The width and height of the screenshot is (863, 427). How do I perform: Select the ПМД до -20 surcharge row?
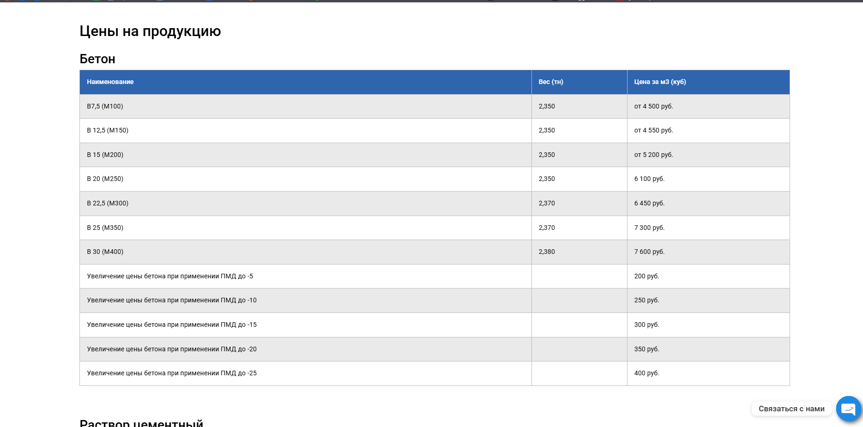[x=172, y=349]
